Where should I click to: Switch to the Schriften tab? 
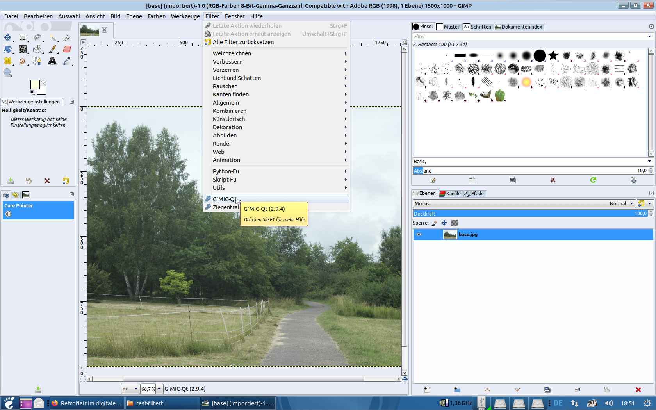(477, 27)
